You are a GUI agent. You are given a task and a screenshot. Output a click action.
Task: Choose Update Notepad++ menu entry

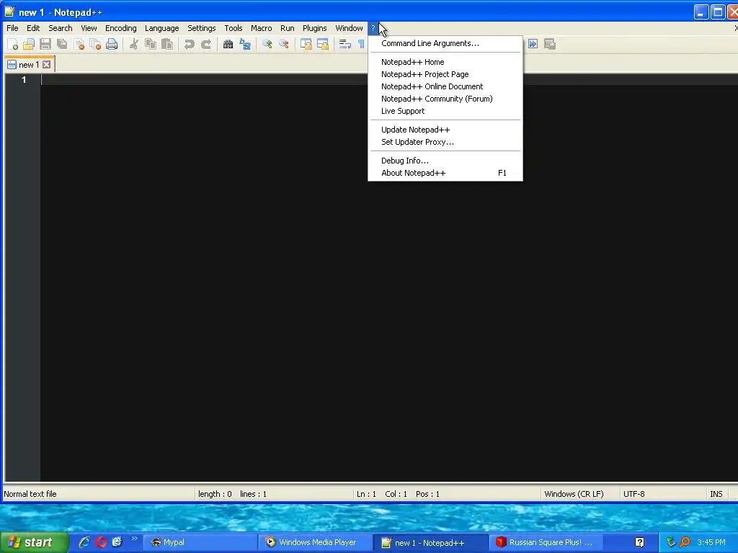click(x=445, y=130)
